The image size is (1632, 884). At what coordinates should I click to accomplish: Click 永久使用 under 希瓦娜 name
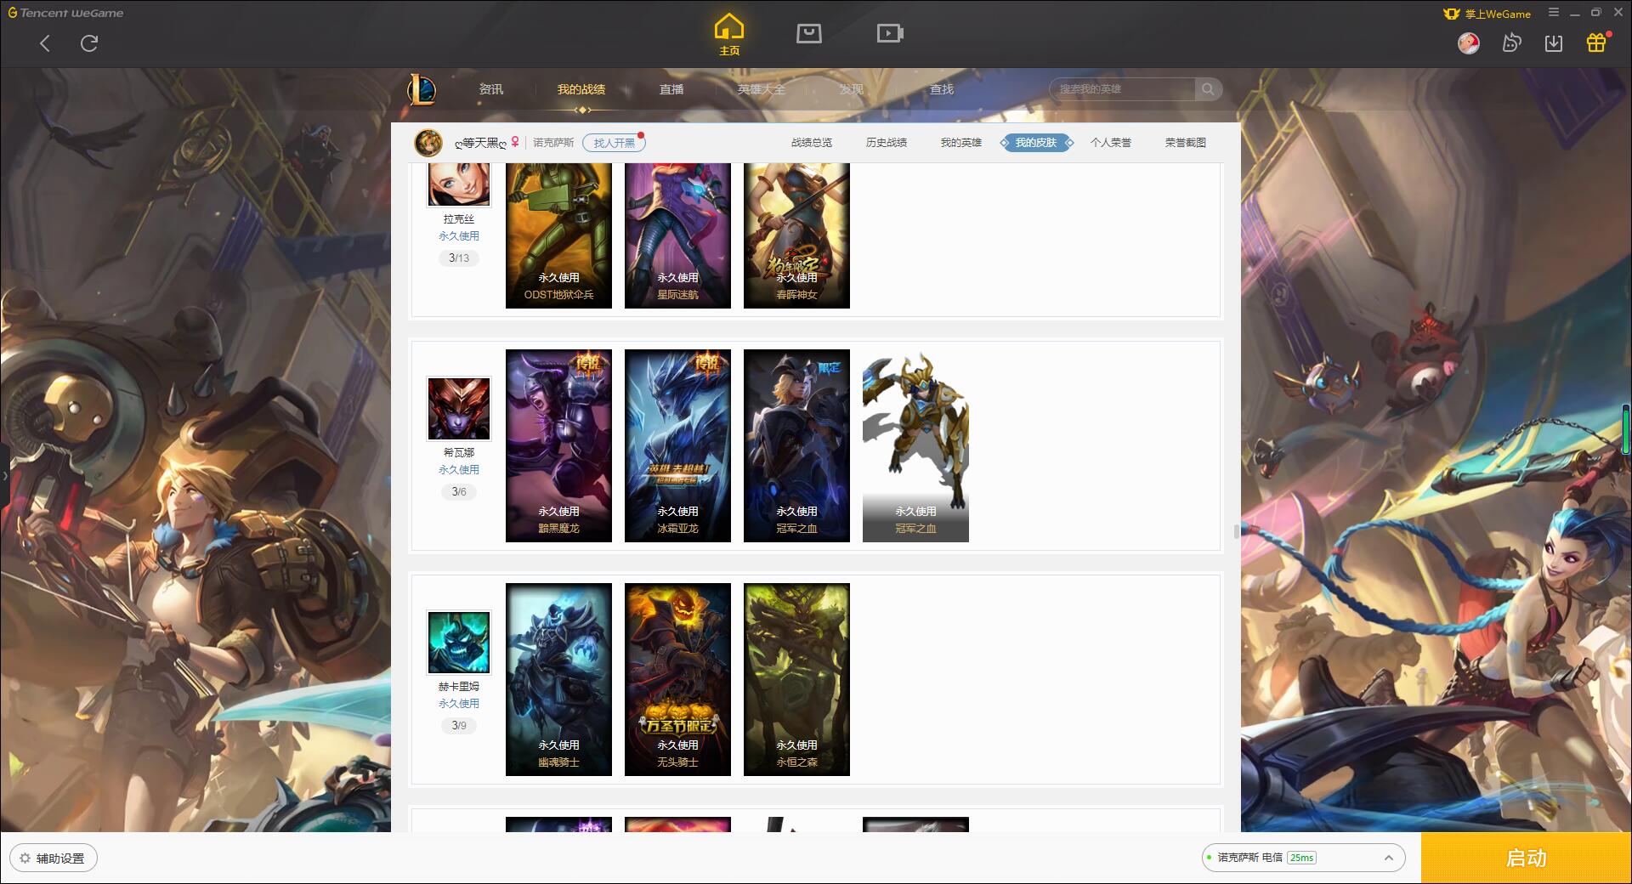click(x=459, y=470)
